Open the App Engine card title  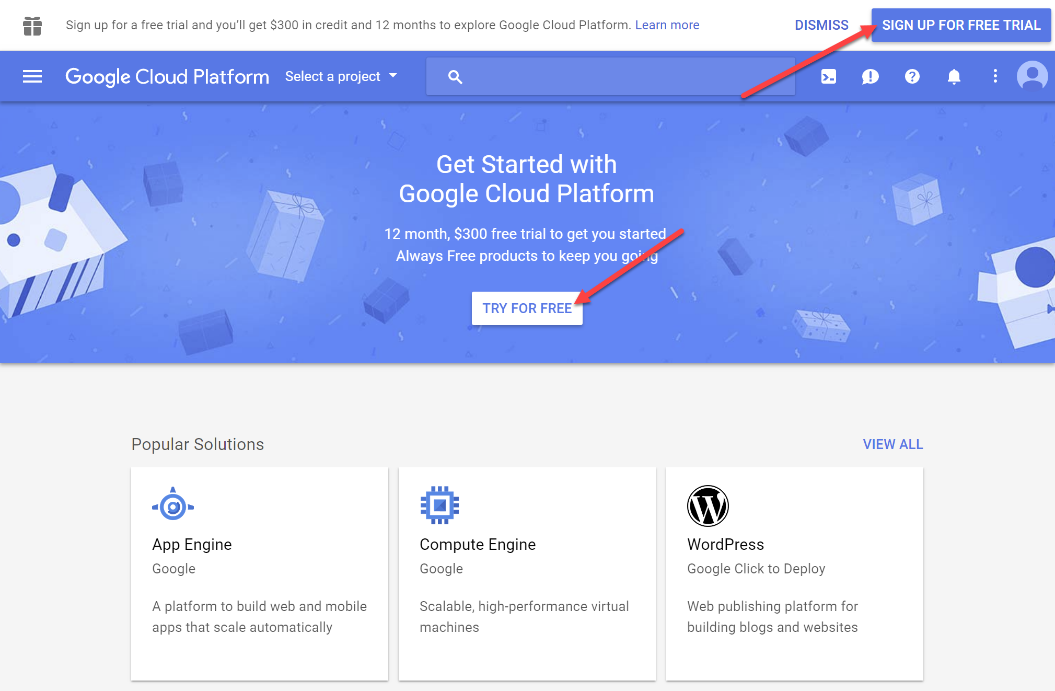pos(192,544)
